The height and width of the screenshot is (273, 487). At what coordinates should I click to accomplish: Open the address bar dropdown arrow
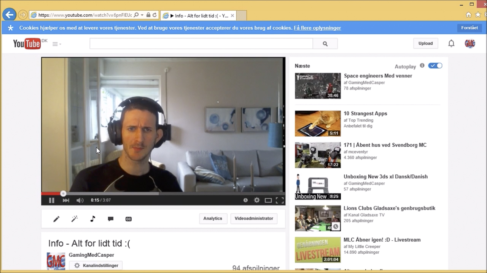click(x=142, y=15)
